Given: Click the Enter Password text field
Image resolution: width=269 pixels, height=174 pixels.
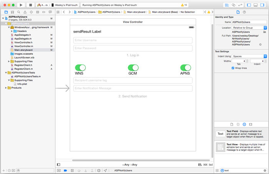Looking at the screenshot, I should (133, 49).
